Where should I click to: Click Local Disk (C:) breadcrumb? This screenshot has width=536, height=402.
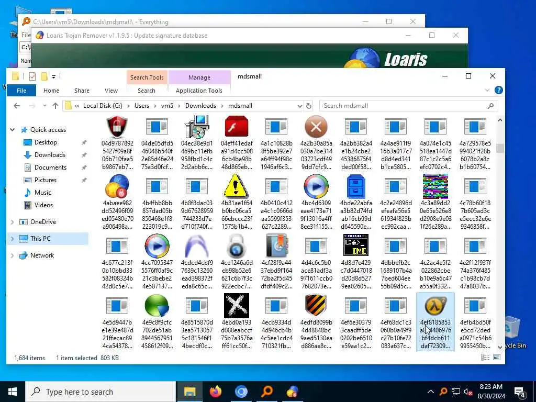click(x=103, y=106)
